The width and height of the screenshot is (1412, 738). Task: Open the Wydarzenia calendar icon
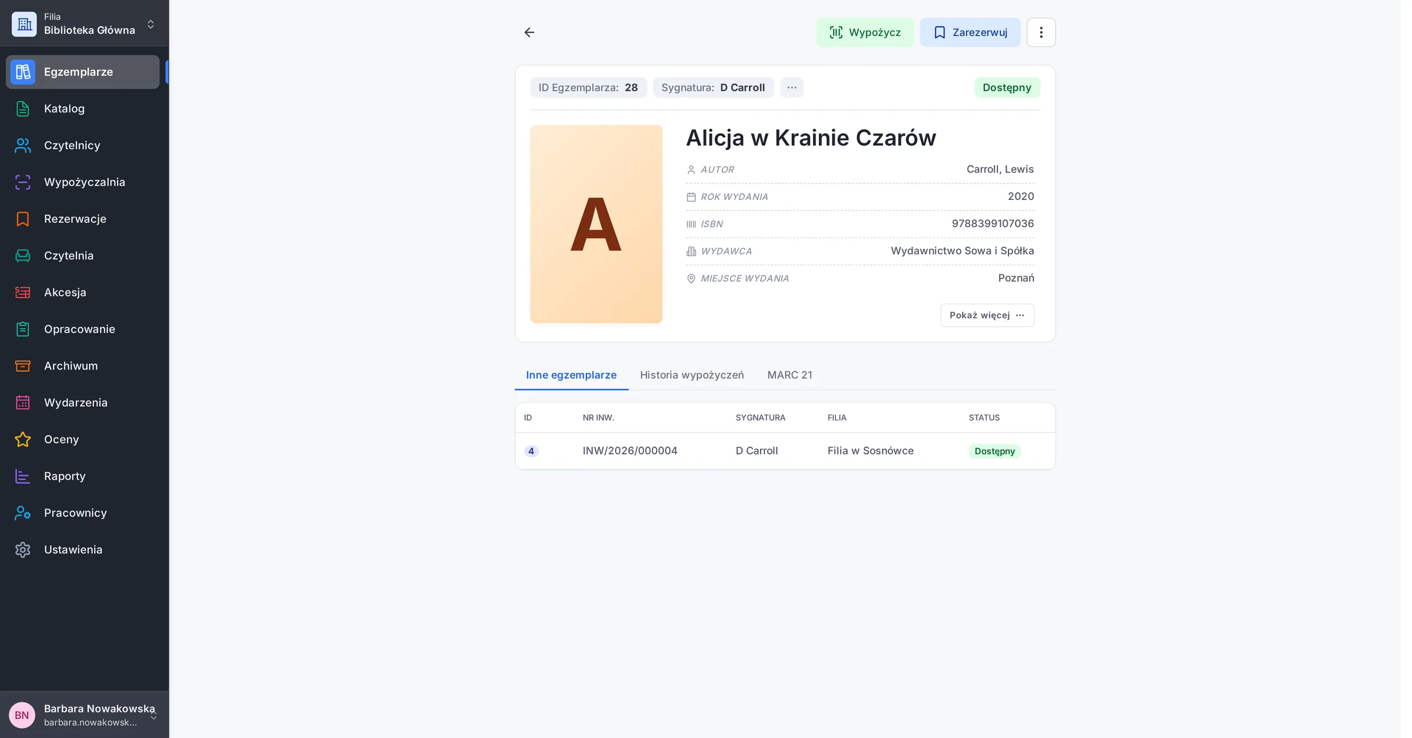pos(22,403)
